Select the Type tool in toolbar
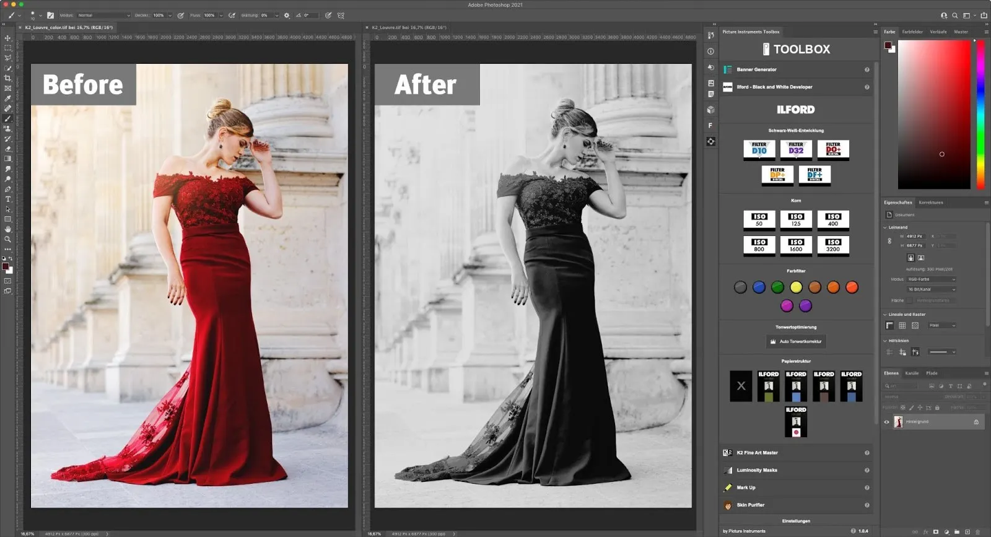 (x=8, y=199)
